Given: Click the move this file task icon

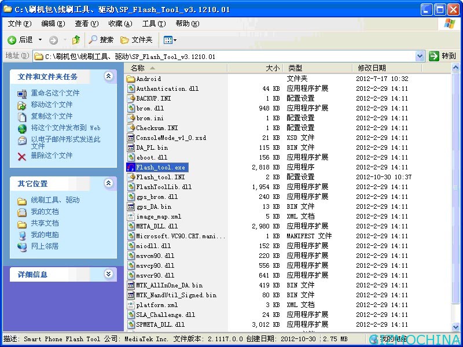Looking at the screenshot, I should 22,105.
